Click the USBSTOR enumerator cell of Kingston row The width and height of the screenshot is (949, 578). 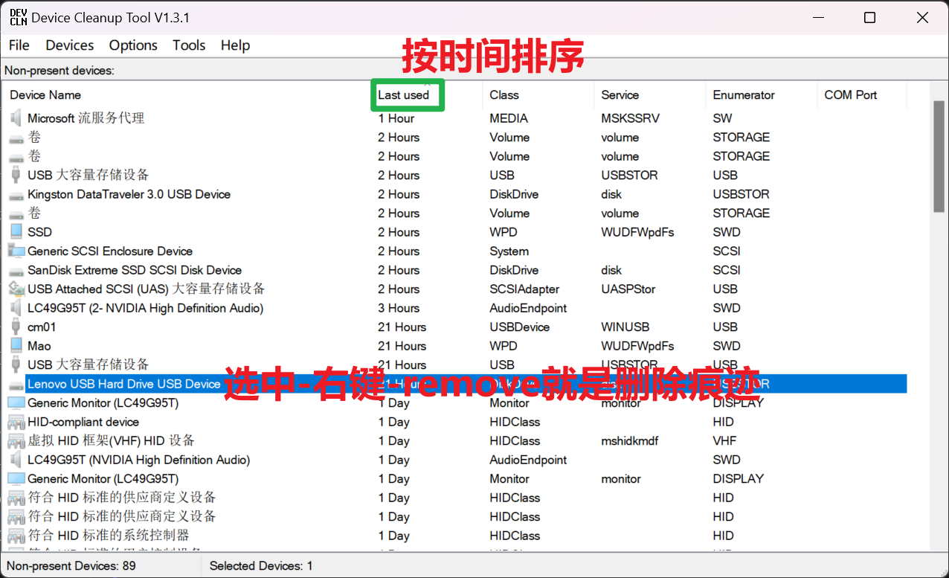pos(741,194)
